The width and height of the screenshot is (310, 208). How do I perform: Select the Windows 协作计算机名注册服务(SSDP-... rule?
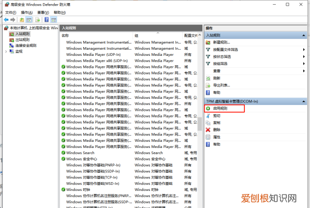[x=99, y=202]
